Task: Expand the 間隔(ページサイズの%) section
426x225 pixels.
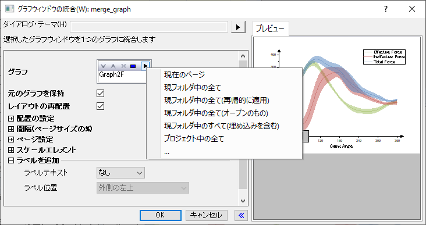Action: (x=11, y=129)
